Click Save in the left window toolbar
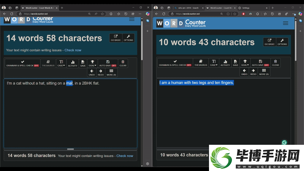This screenshot has height=171, width=304. [83, 63]
